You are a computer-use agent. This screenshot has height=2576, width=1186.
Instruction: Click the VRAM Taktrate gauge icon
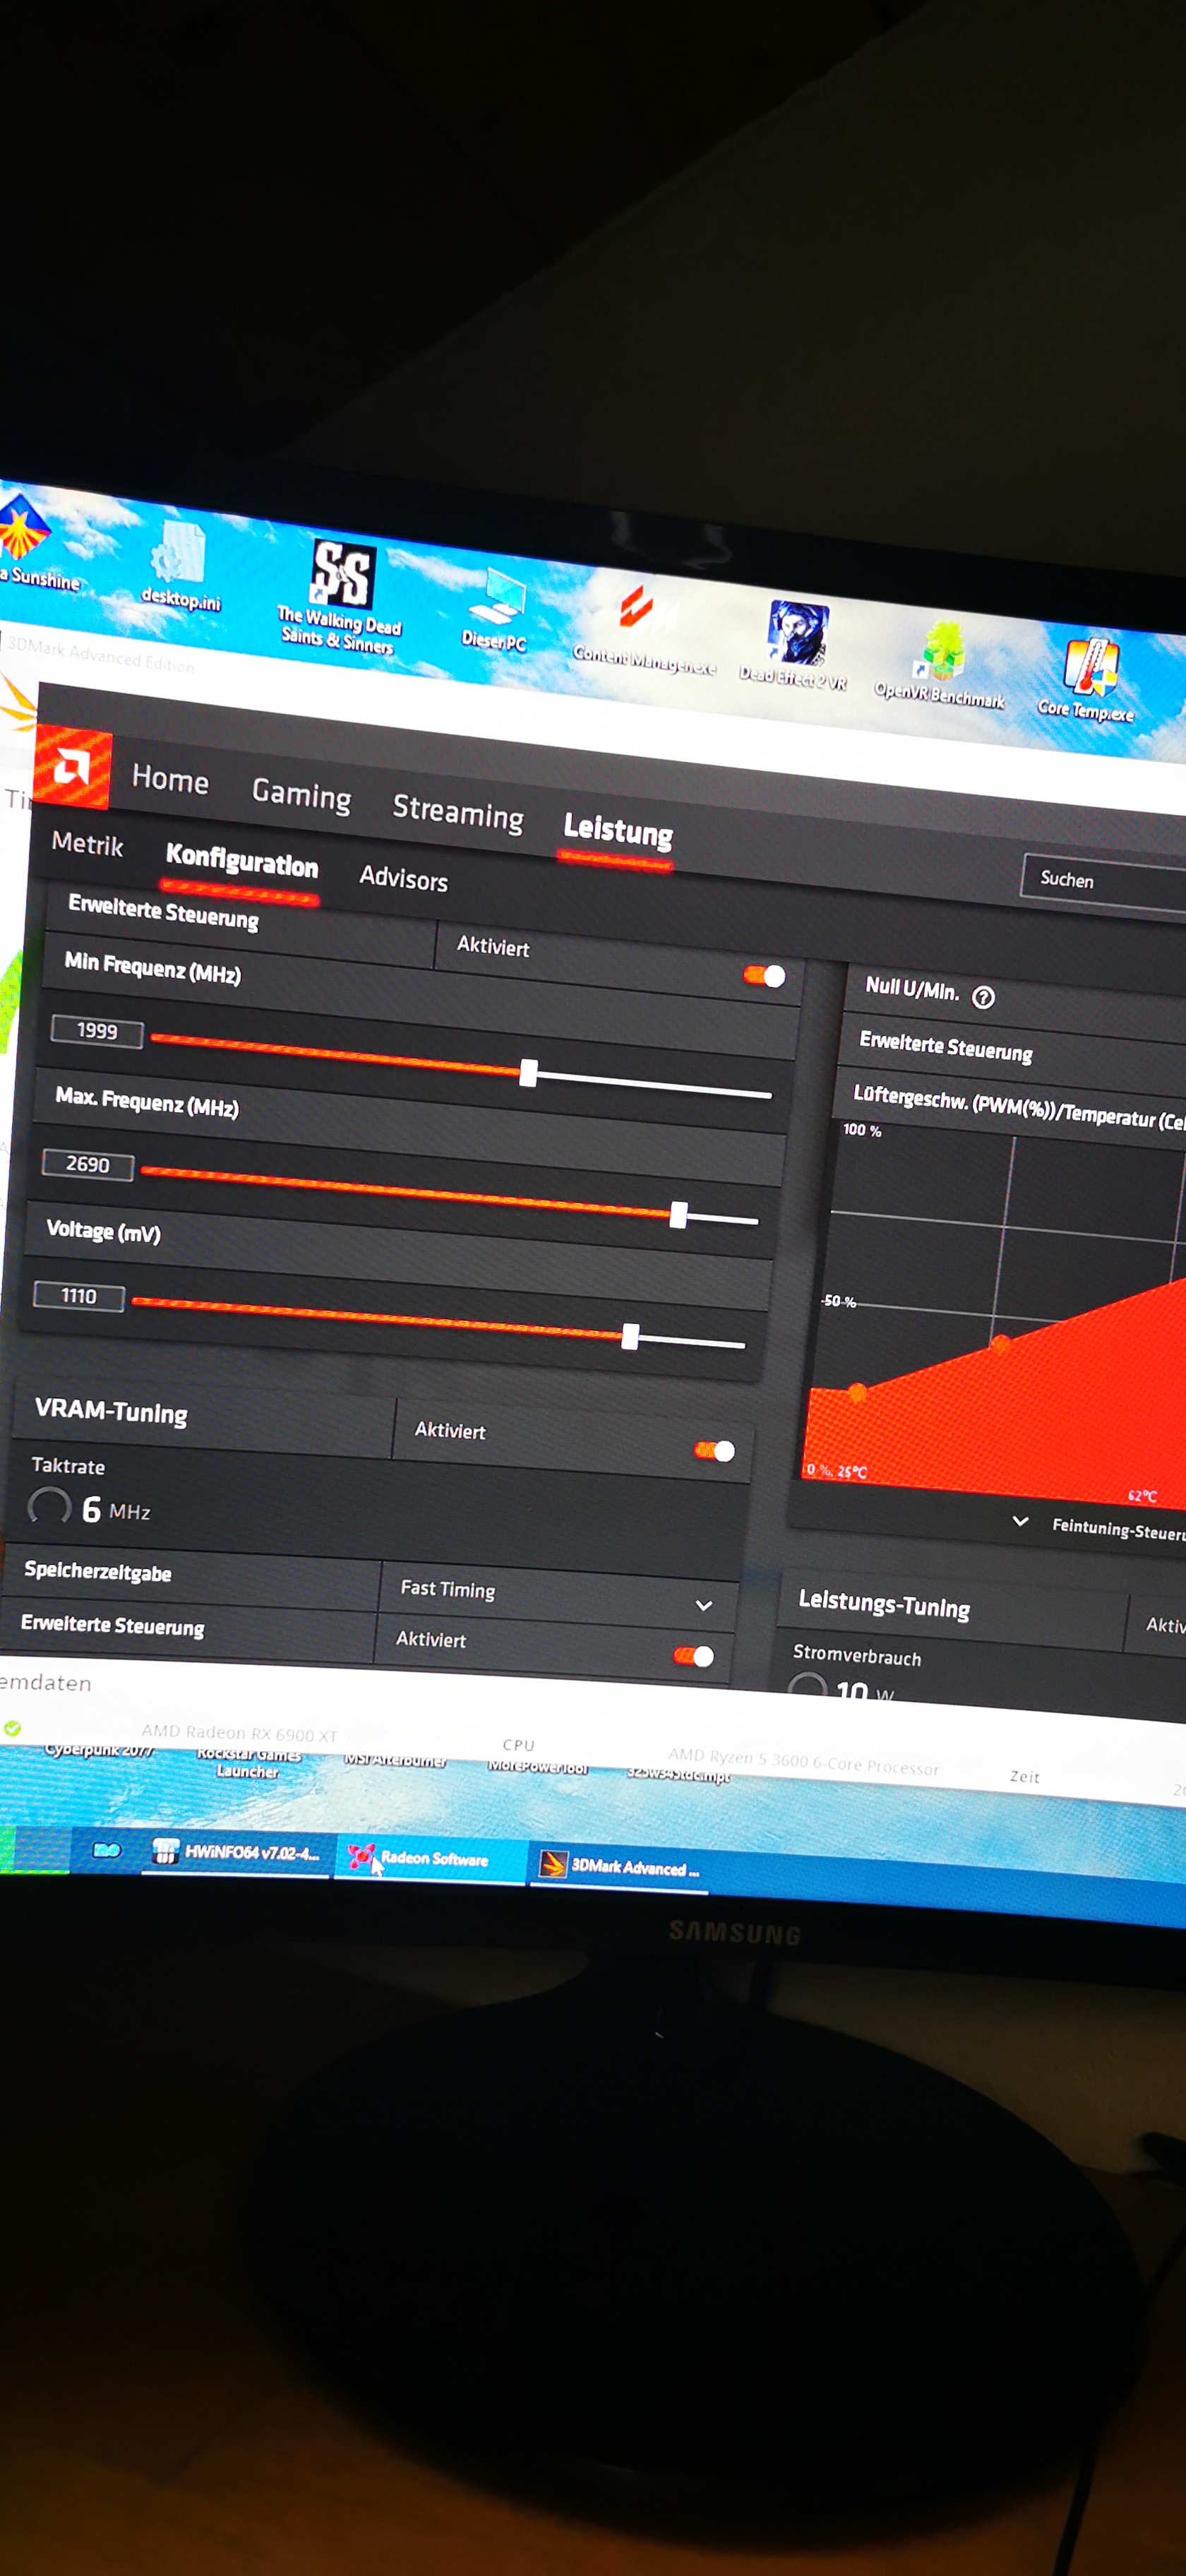point(50,1507)
